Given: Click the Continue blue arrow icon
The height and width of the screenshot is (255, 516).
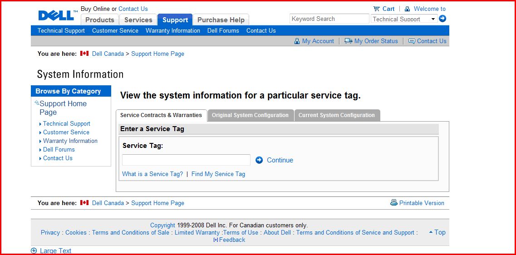Looking at the screenshot, I should click(259, 160).
